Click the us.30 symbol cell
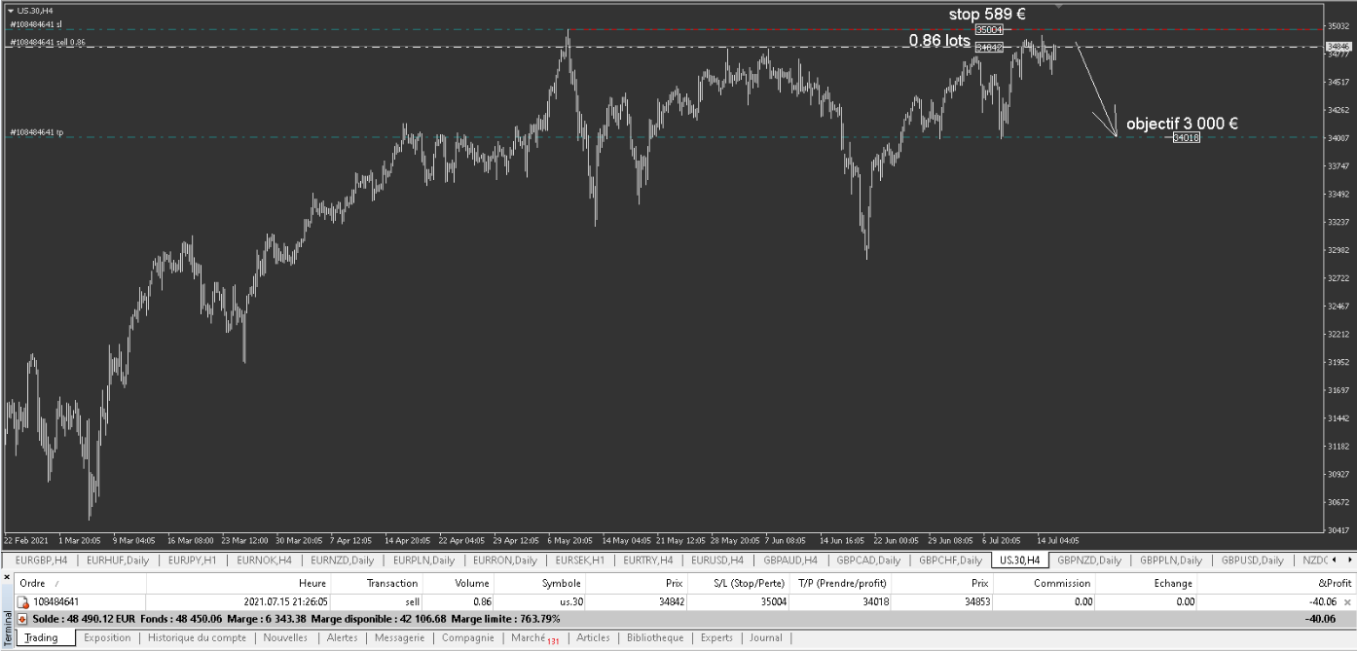Screen dimensions: 1357x651 coord(571,602)
